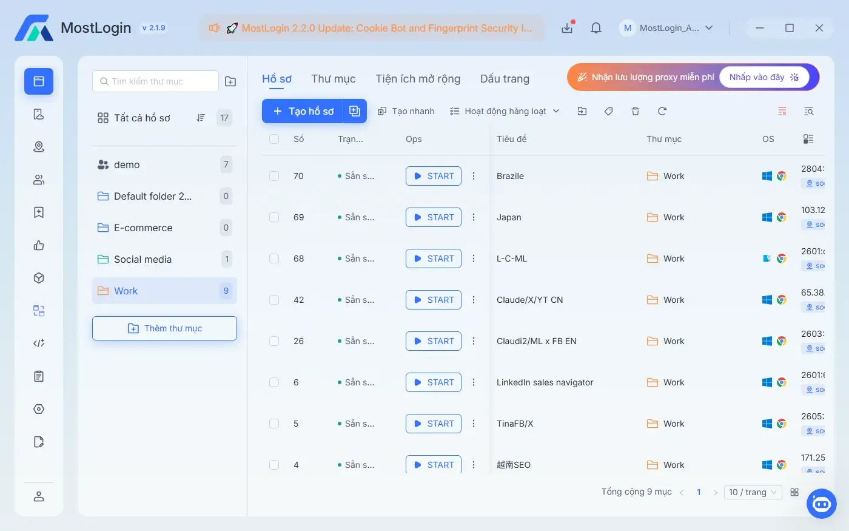Check the box for profile 4 越南SEO
The image size is (849, 531).
274,465
